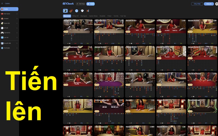Expand Khuyến Mãi in the sidebar
218x136 pixels.
(9, 43)
